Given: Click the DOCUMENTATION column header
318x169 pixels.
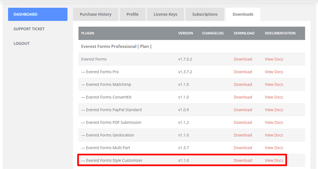Looking at the screenshot, I should pyautogui.click(x=280, y=33).
